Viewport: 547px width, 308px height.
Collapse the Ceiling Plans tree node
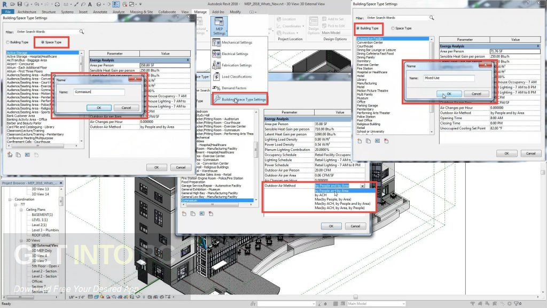[21, 210]
